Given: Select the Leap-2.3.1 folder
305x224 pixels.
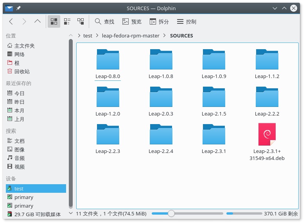Looking at the screenshot, I should [x=214, y=139].
